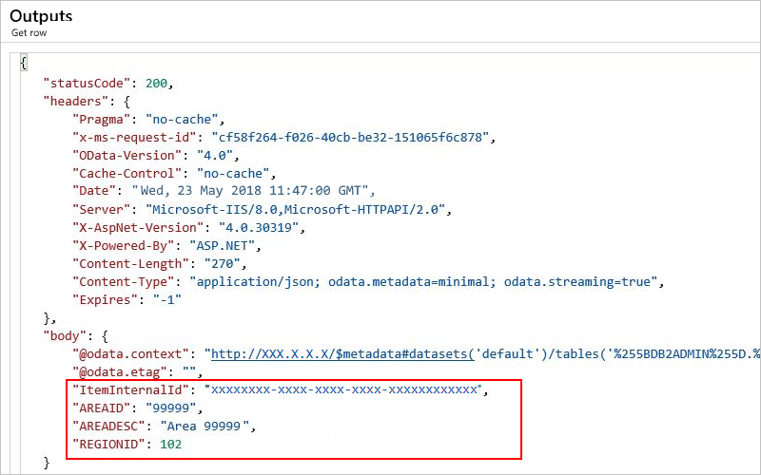Click the "Content-Type" key name
This screenshot has width=761, height=475.
tap(123, 282)
